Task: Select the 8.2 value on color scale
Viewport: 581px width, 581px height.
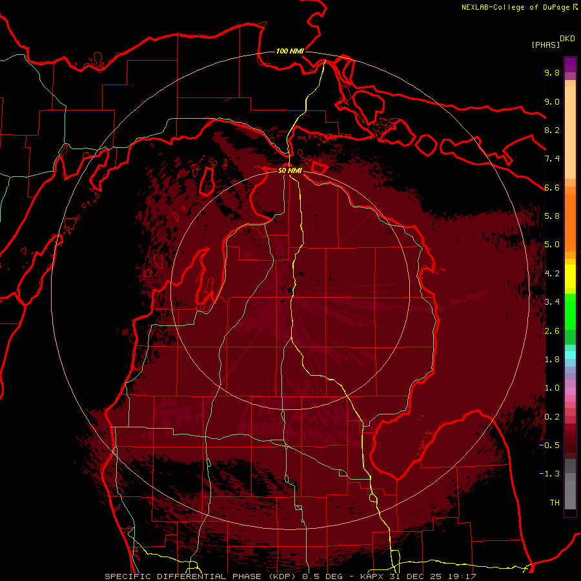Action: coord(552,130)
